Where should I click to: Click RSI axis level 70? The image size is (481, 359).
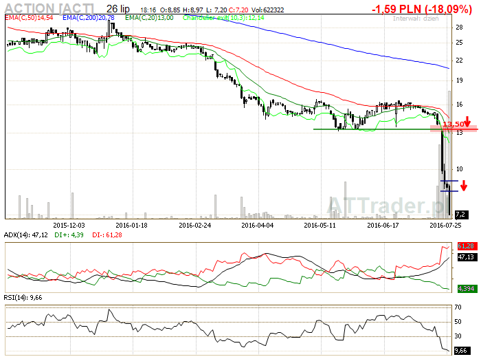point(458,307)
